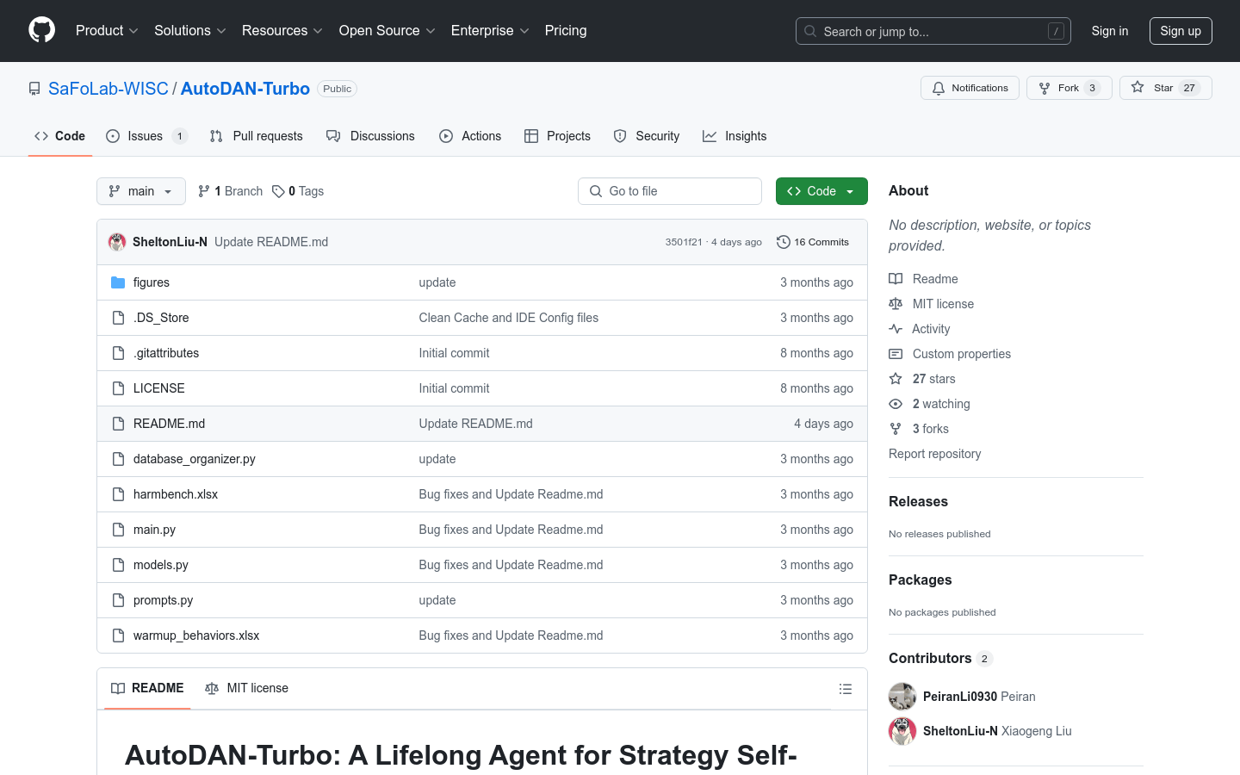Click the pulse icon next to Activity

[x=896, y=329]
